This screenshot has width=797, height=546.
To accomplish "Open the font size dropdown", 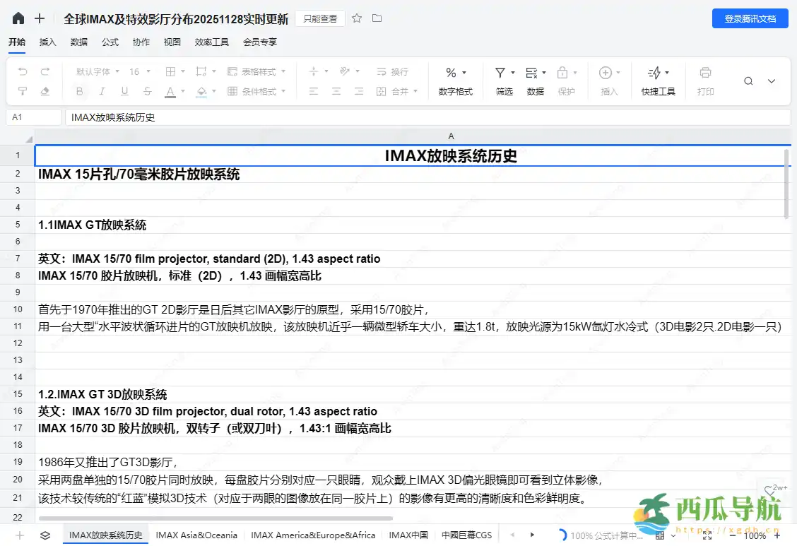I will tap(138, 71).
